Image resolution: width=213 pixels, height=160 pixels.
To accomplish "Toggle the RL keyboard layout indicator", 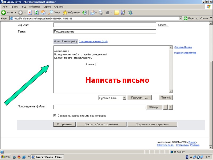I will tap(187, 157).
